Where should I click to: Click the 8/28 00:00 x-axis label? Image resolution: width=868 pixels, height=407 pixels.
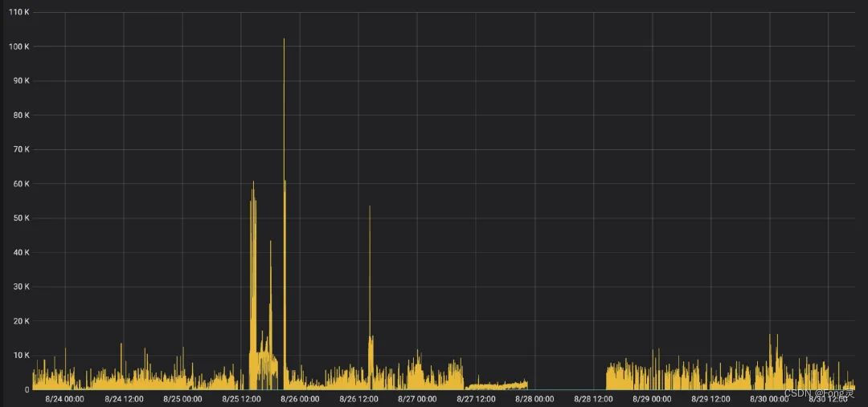534,399
